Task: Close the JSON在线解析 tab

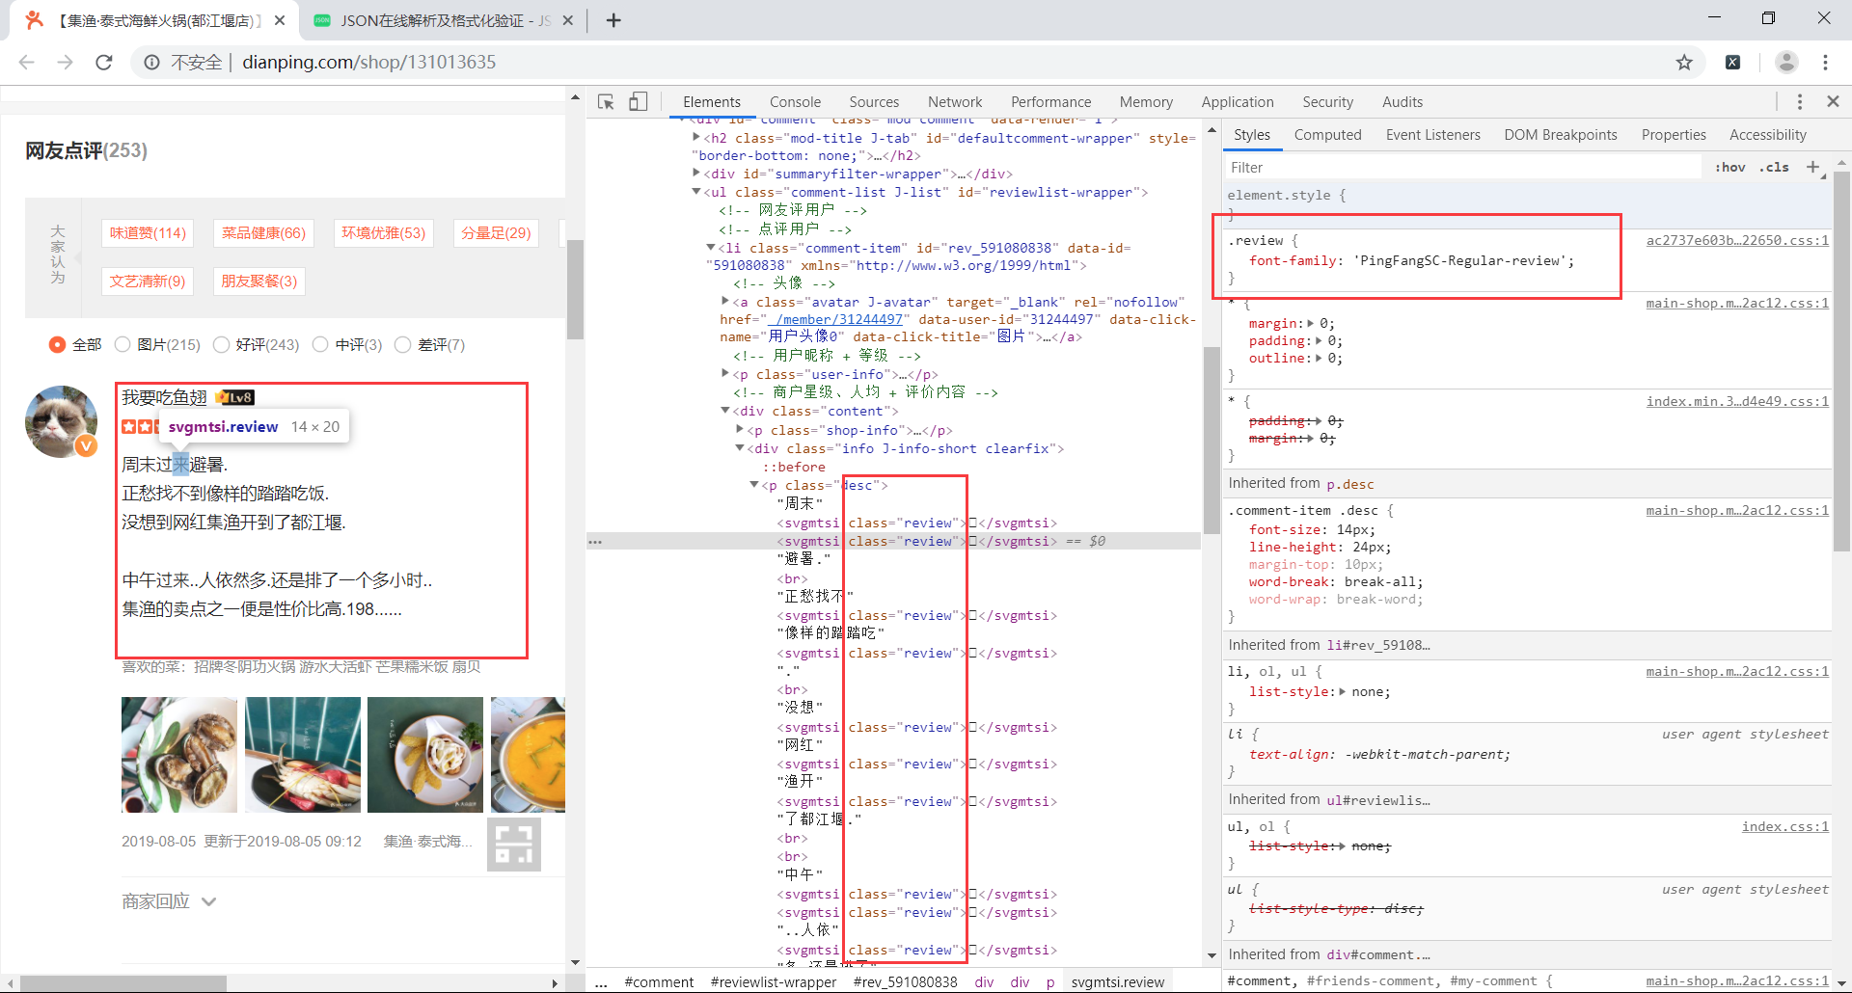Action: pyautogui.click(x=567, y=20)
